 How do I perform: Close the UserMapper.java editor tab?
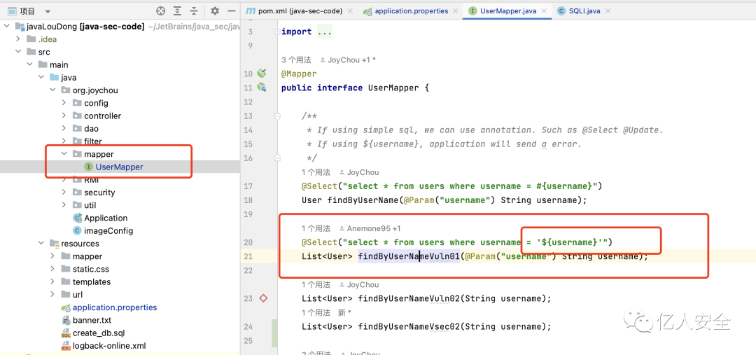(544, 11)
